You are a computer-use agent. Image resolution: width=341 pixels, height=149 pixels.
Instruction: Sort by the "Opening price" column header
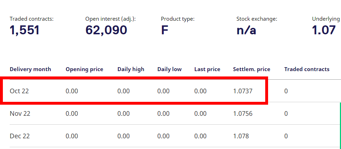84,69
